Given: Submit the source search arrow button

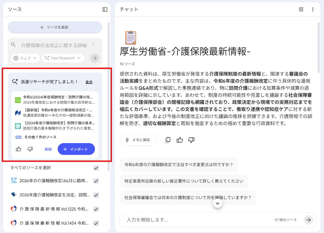Looking at the screenshot, I should point(95,58).
